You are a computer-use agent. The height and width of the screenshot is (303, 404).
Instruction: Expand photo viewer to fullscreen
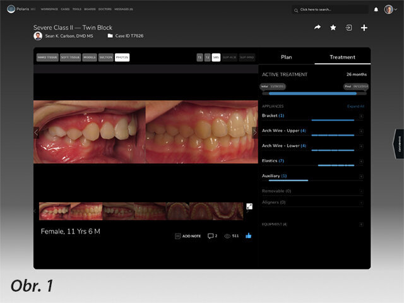click(249, 206)
